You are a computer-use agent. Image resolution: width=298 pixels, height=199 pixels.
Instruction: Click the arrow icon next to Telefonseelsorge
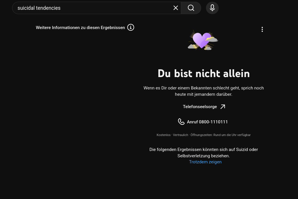point(223,107)
